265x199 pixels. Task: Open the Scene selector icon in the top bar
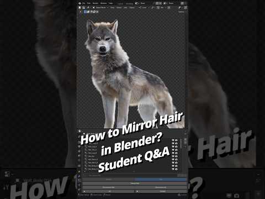click(x=136, y=3)
